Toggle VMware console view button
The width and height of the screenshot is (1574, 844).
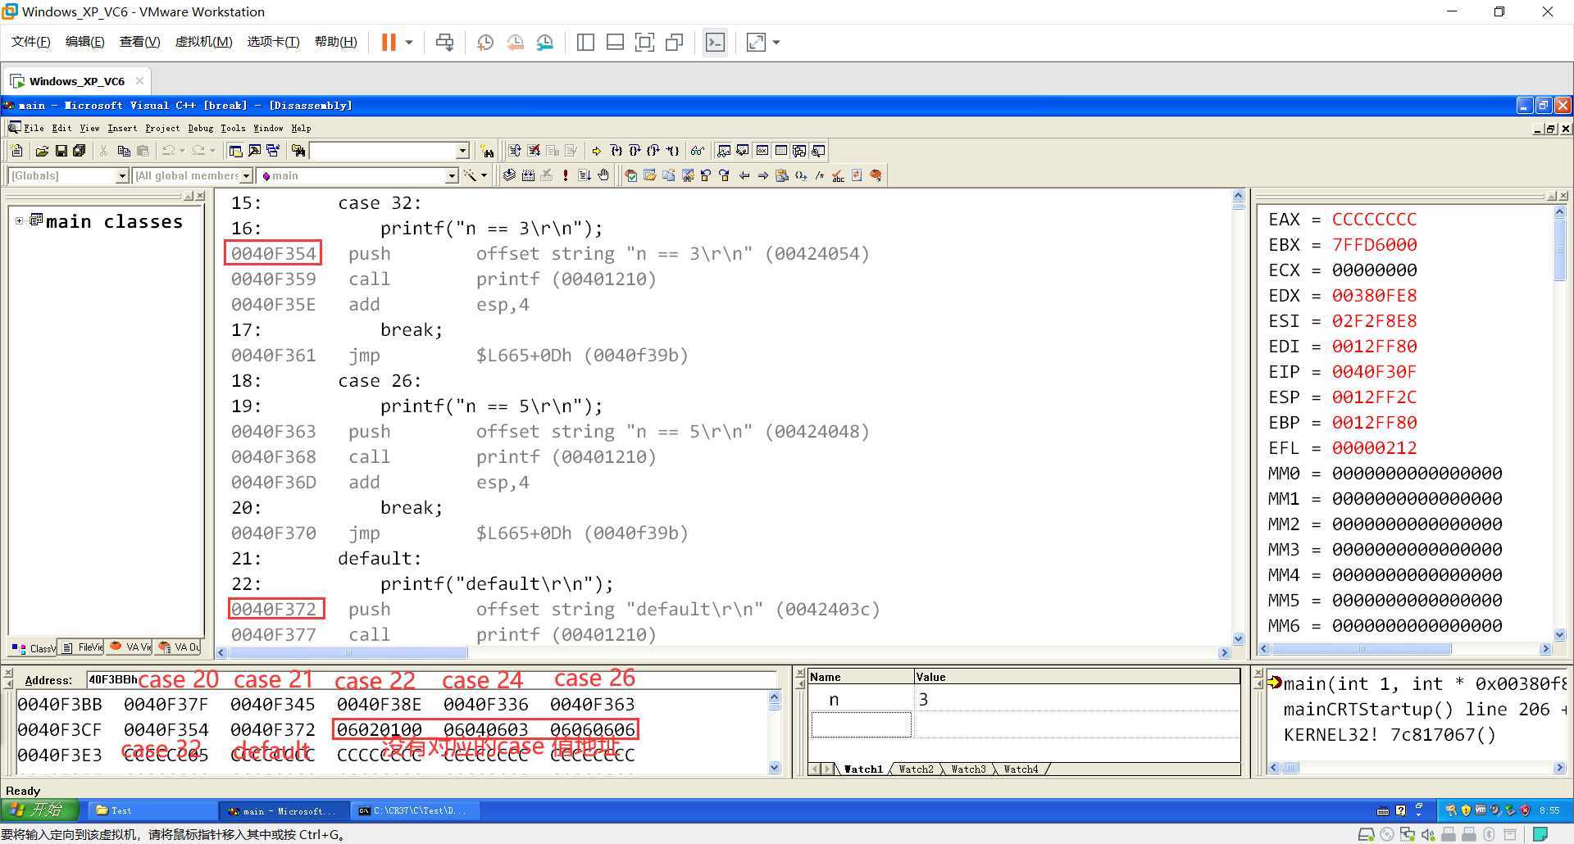(715, 43)
